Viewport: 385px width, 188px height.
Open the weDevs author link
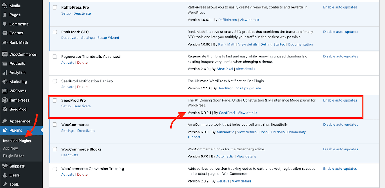(x=223, y=181)
